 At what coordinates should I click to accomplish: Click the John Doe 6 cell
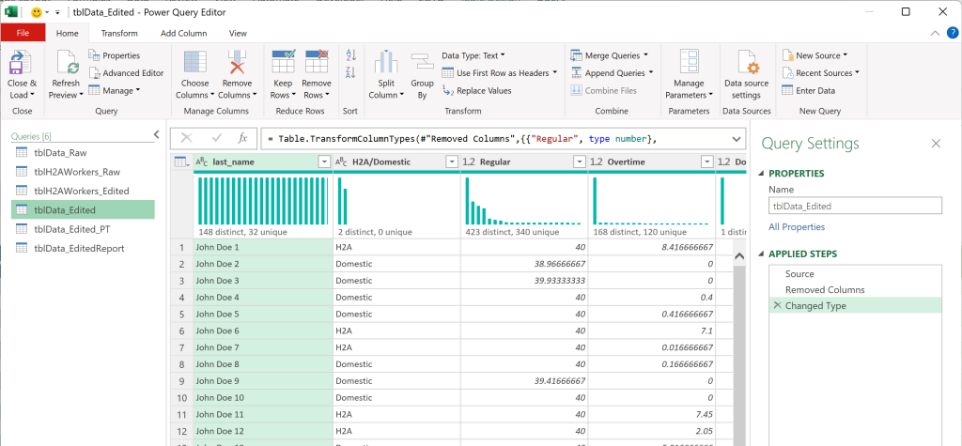(x=263, y=331)
